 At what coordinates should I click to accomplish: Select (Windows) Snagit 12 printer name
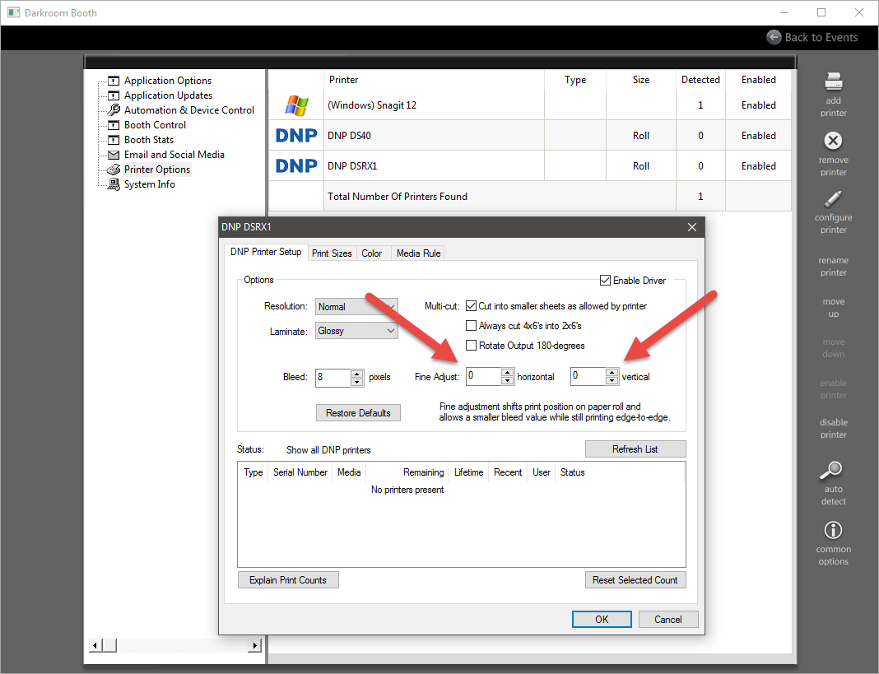(372, 105)
